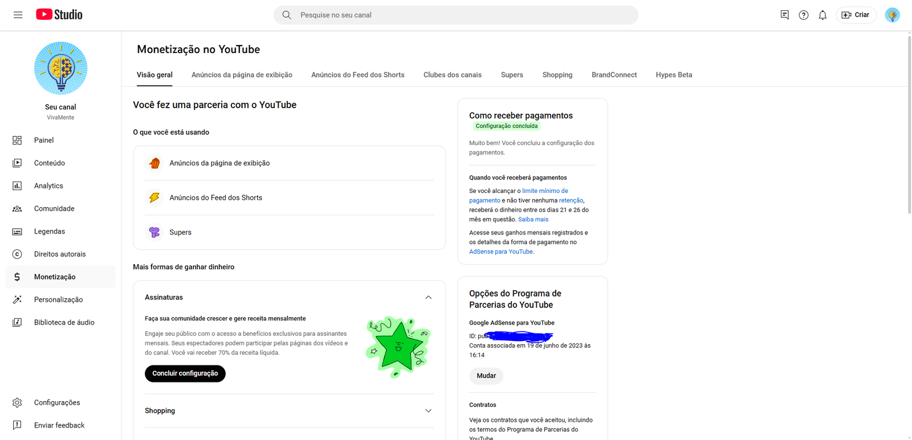The width and height of the screenshot is (912, 440).
Task: Open Anúncios do Feed dos Shorts row
Action: [x=290, y=198]
